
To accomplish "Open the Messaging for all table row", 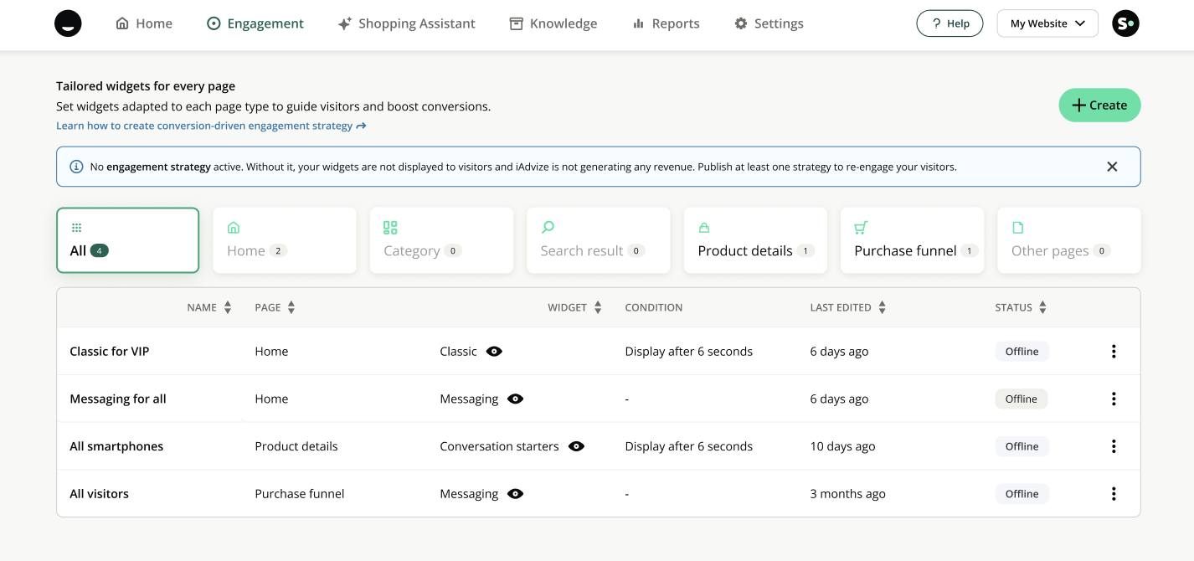I will (x=118, y=399).
